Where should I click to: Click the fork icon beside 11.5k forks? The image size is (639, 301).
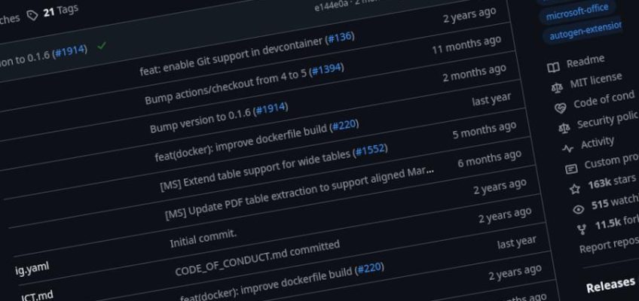[x=582, y=230]
